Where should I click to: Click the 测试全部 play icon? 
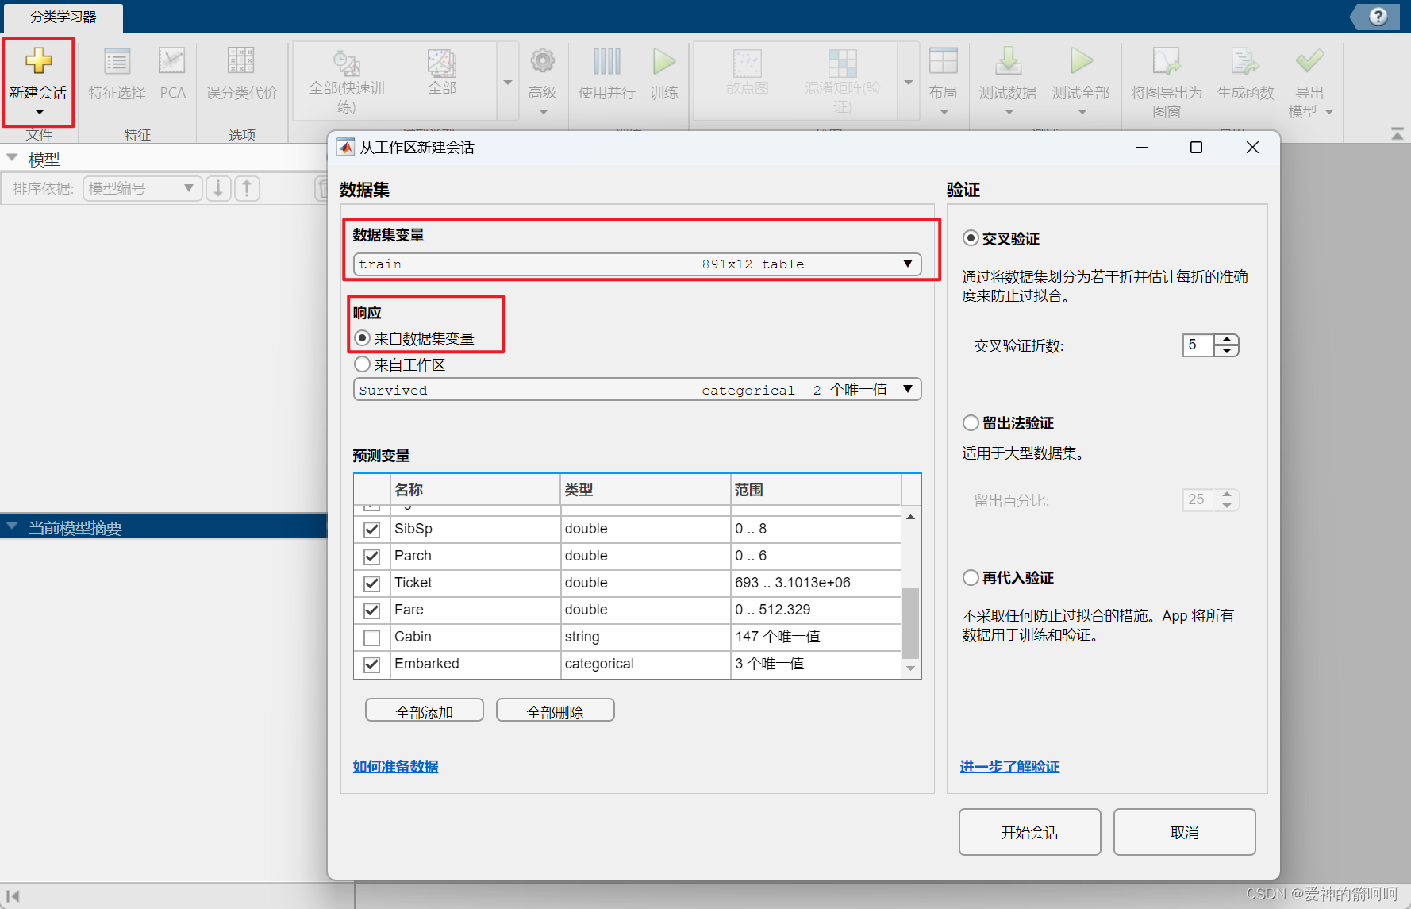pos(1081,61)
